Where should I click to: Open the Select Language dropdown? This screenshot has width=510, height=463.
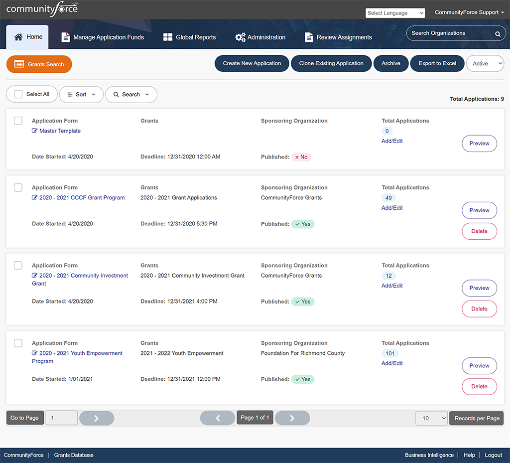[395, 12]
